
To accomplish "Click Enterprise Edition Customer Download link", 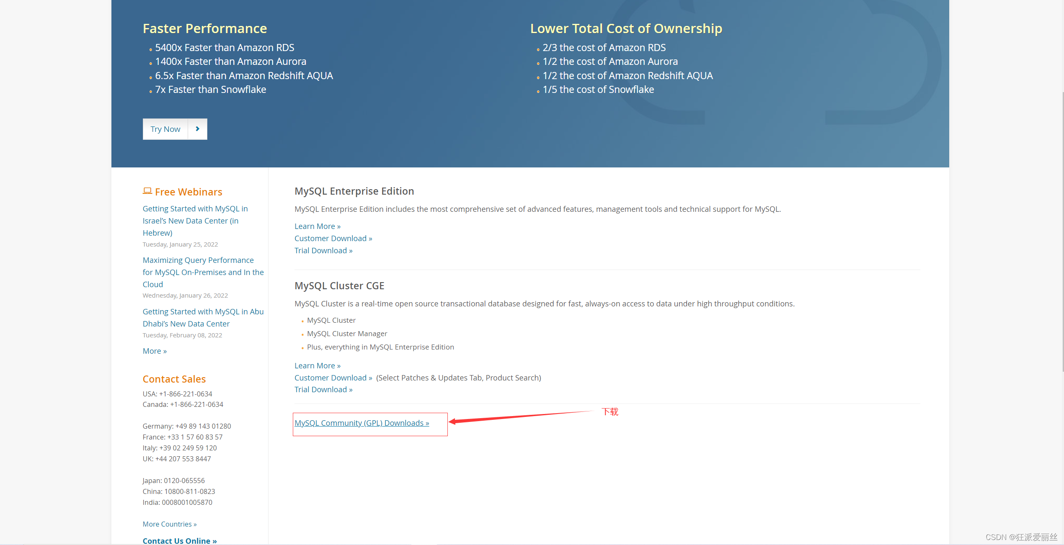I will point(333,238).
